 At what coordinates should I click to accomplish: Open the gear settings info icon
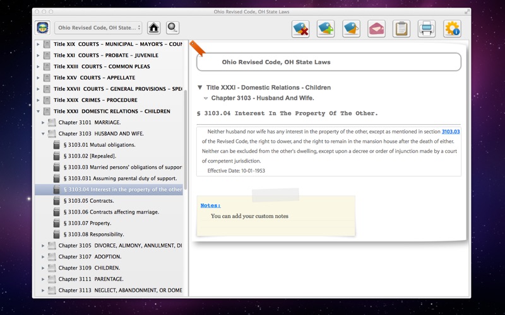pyautogui.click(x=452, y=28)
